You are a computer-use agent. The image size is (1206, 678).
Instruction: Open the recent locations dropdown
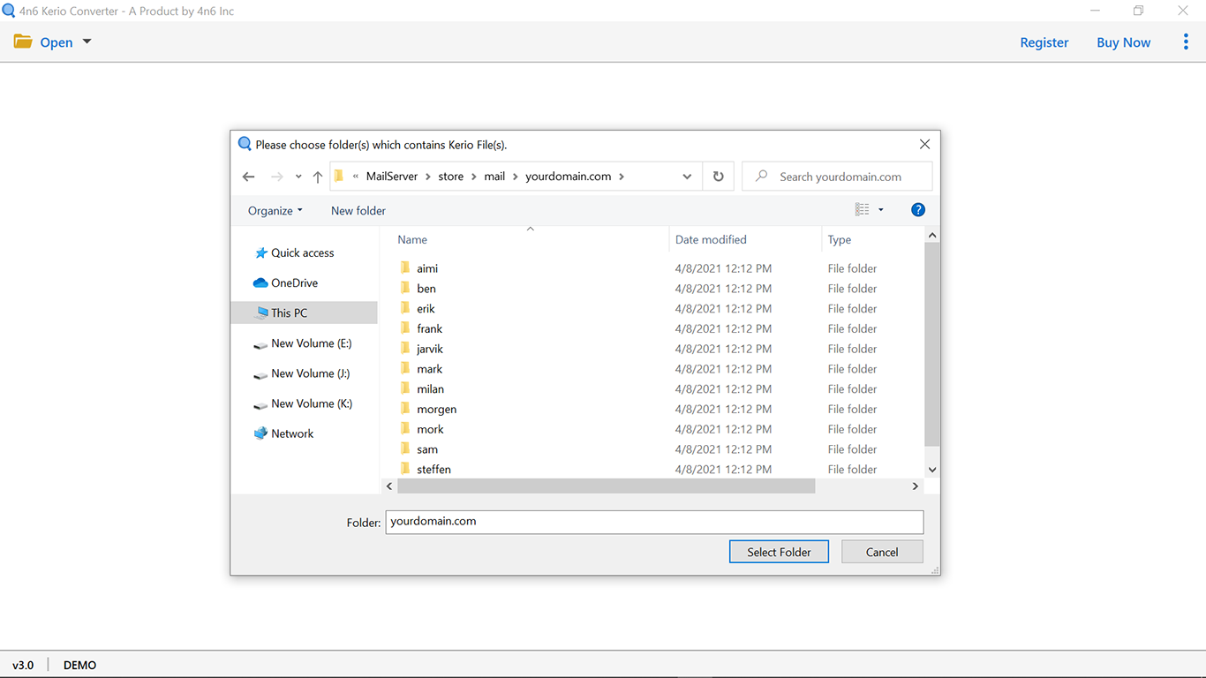(298, 177)
